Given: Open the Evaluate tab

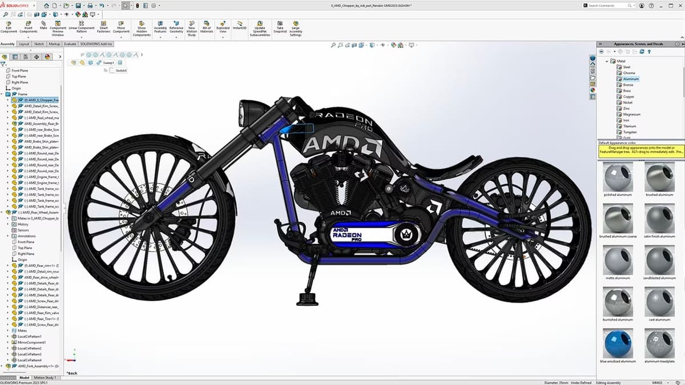Looking at the screenshot, I should (70, 43).
